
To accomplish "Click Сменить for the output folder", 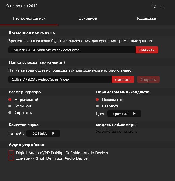I will tap(123, 79).
